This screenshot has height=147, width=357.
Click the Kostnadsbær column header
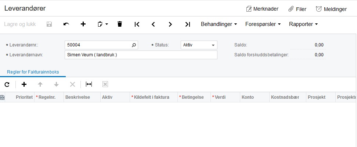point(288,97)
